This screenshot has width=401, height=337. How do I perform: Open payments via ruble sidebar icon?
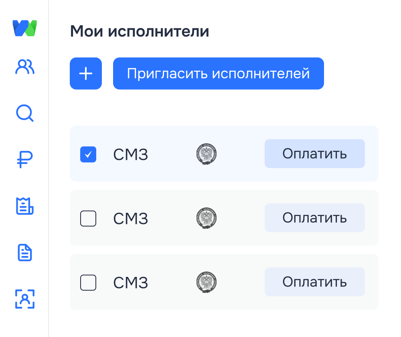tap(25, 159)
